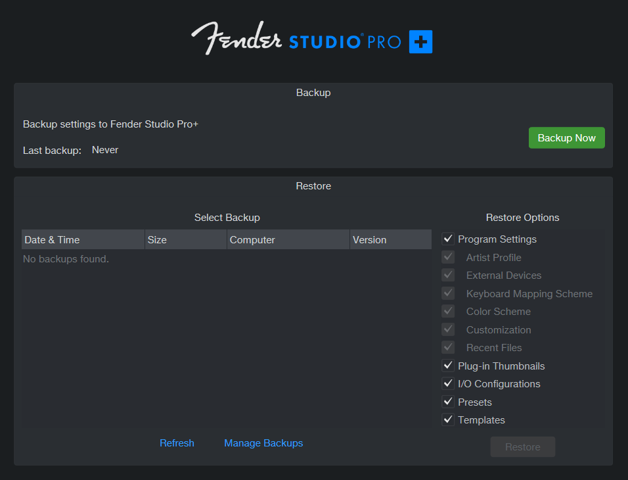The width and height of the screenshot is (628, 480).
Task: Click the greyed-out Restore button
Action: tap(523, 446)
